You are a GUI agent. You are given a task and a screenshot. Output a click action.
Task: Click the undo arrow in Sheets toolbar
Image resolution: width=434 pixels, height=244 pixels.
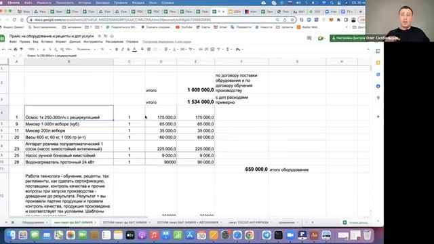[x=3, y=49]
